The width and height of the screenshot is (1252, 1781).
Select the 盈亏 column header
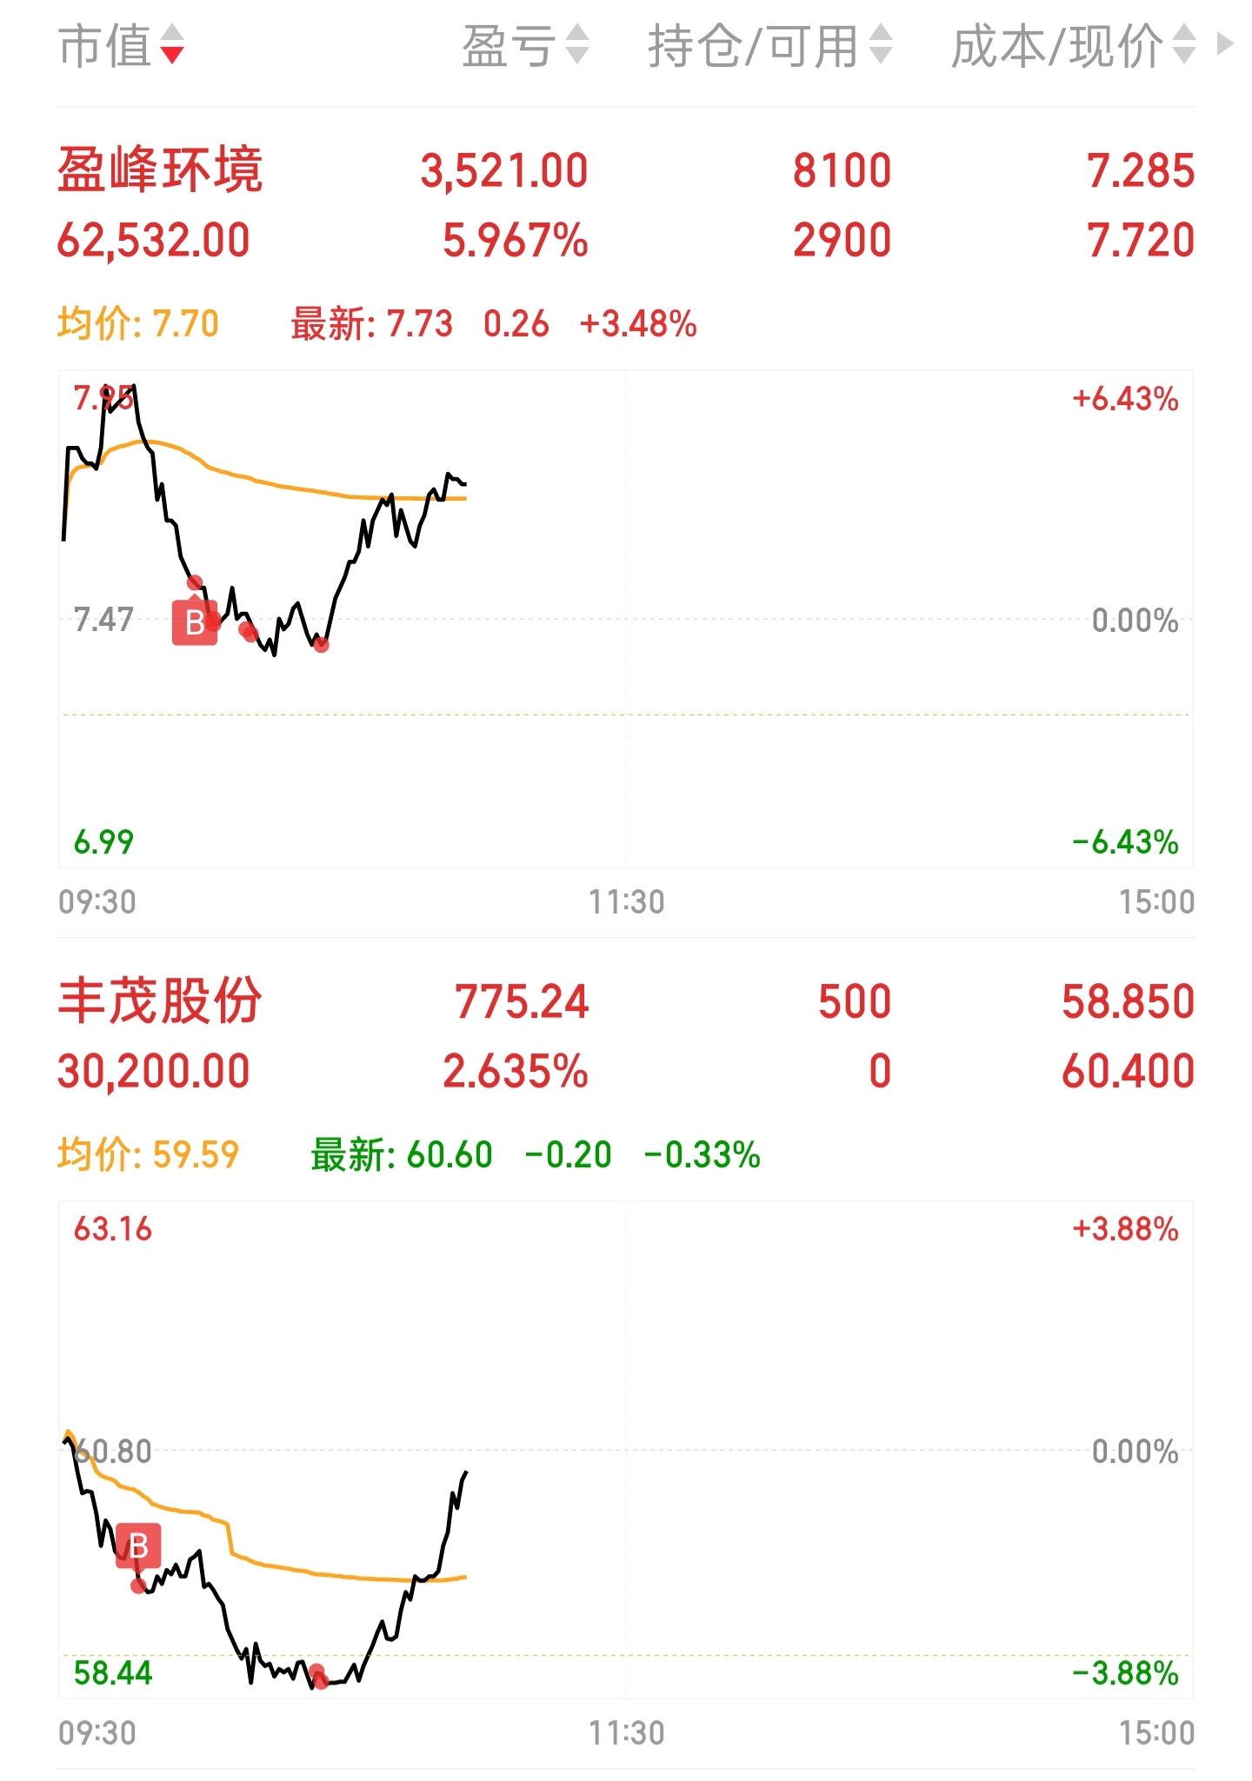(x=509, y=45)
